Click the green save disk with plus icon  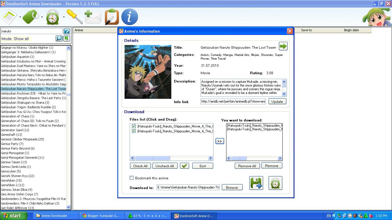click(256, 183)
